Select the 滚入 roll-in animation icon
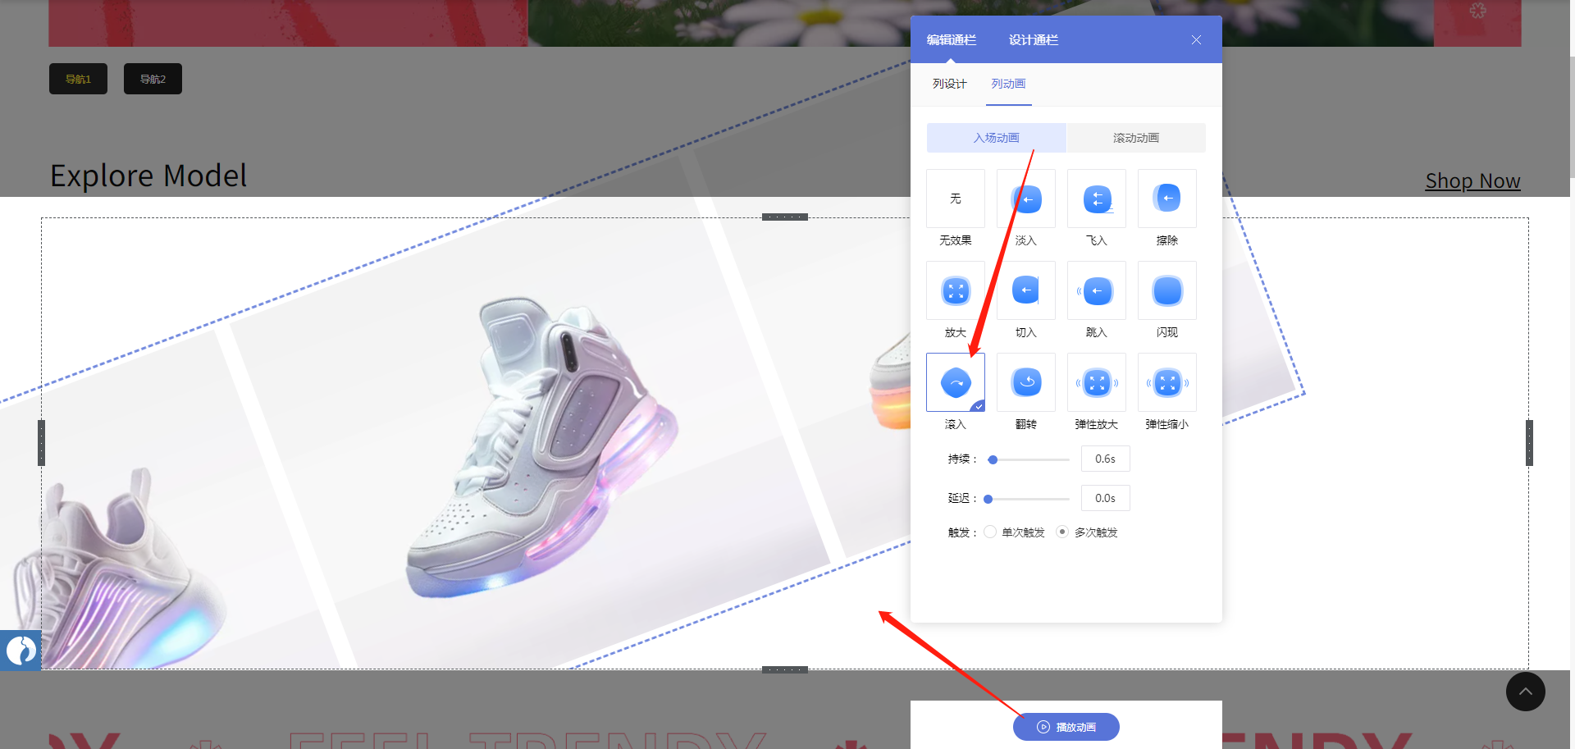The height and width of the screenshot is (749, 1575). (x=956, y=382)
